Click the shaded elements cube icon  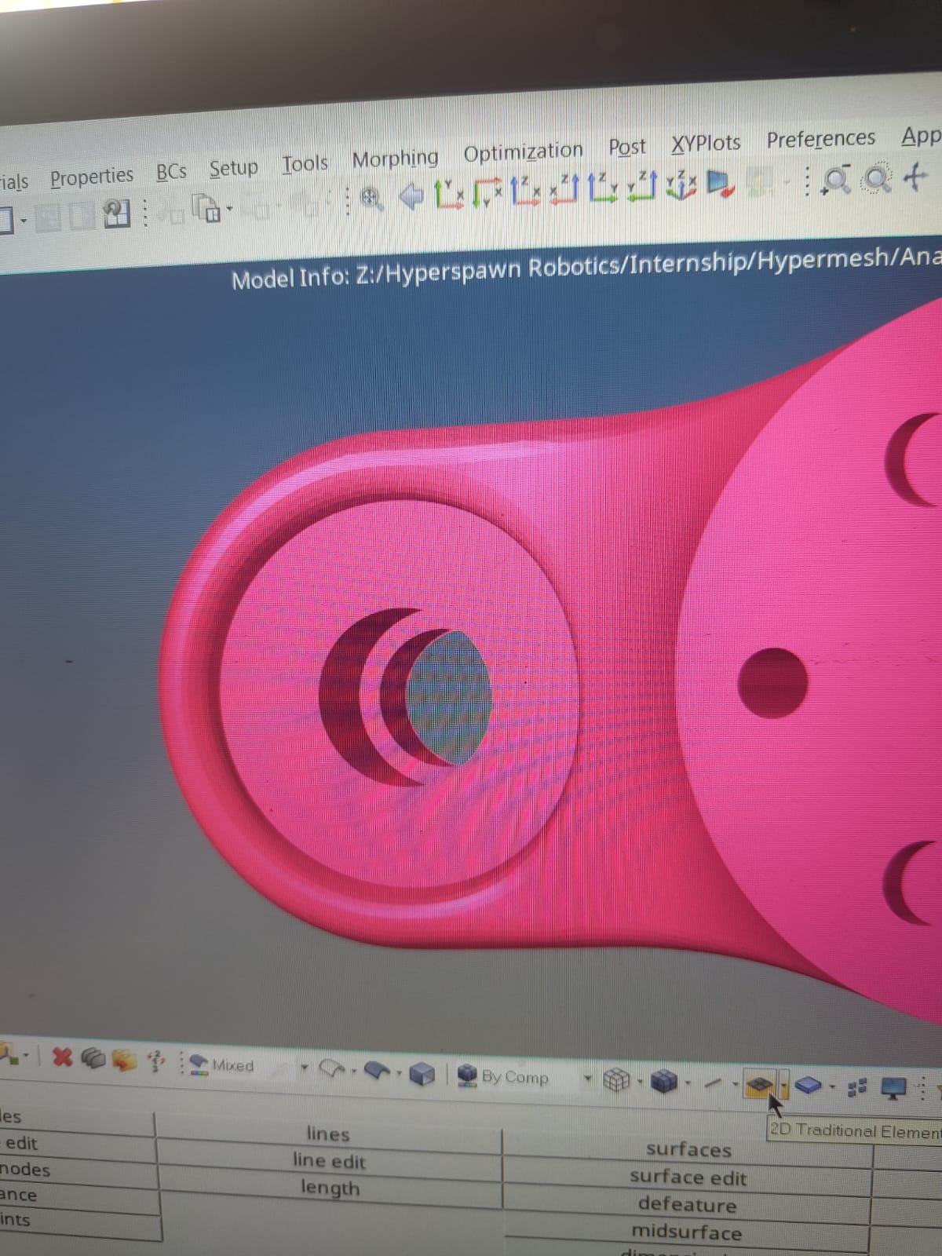[x=664, y=1082]
